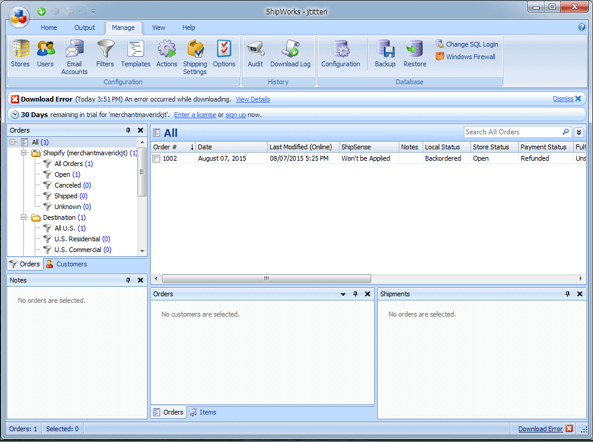Click Windows Firewall option
This screenshot has width=593, height=442.
click(466, 57)
